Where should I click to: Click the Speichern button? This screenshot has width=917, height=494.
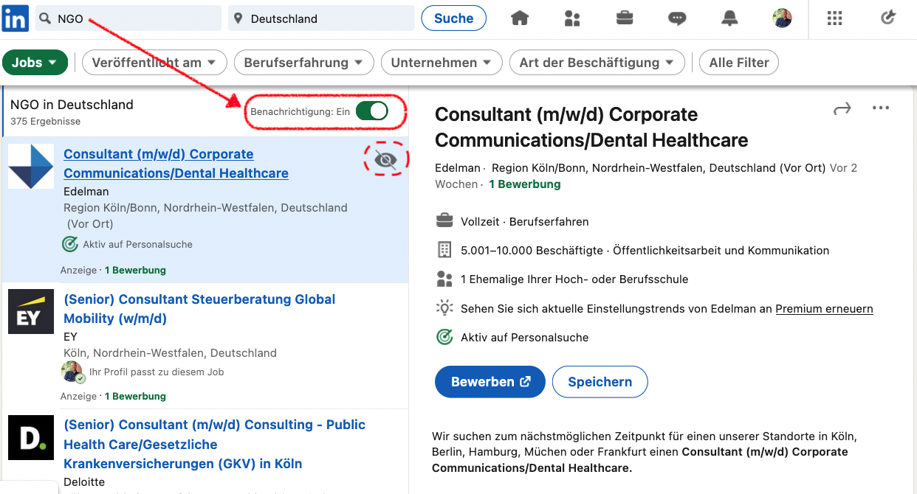(x=600, y=382)
